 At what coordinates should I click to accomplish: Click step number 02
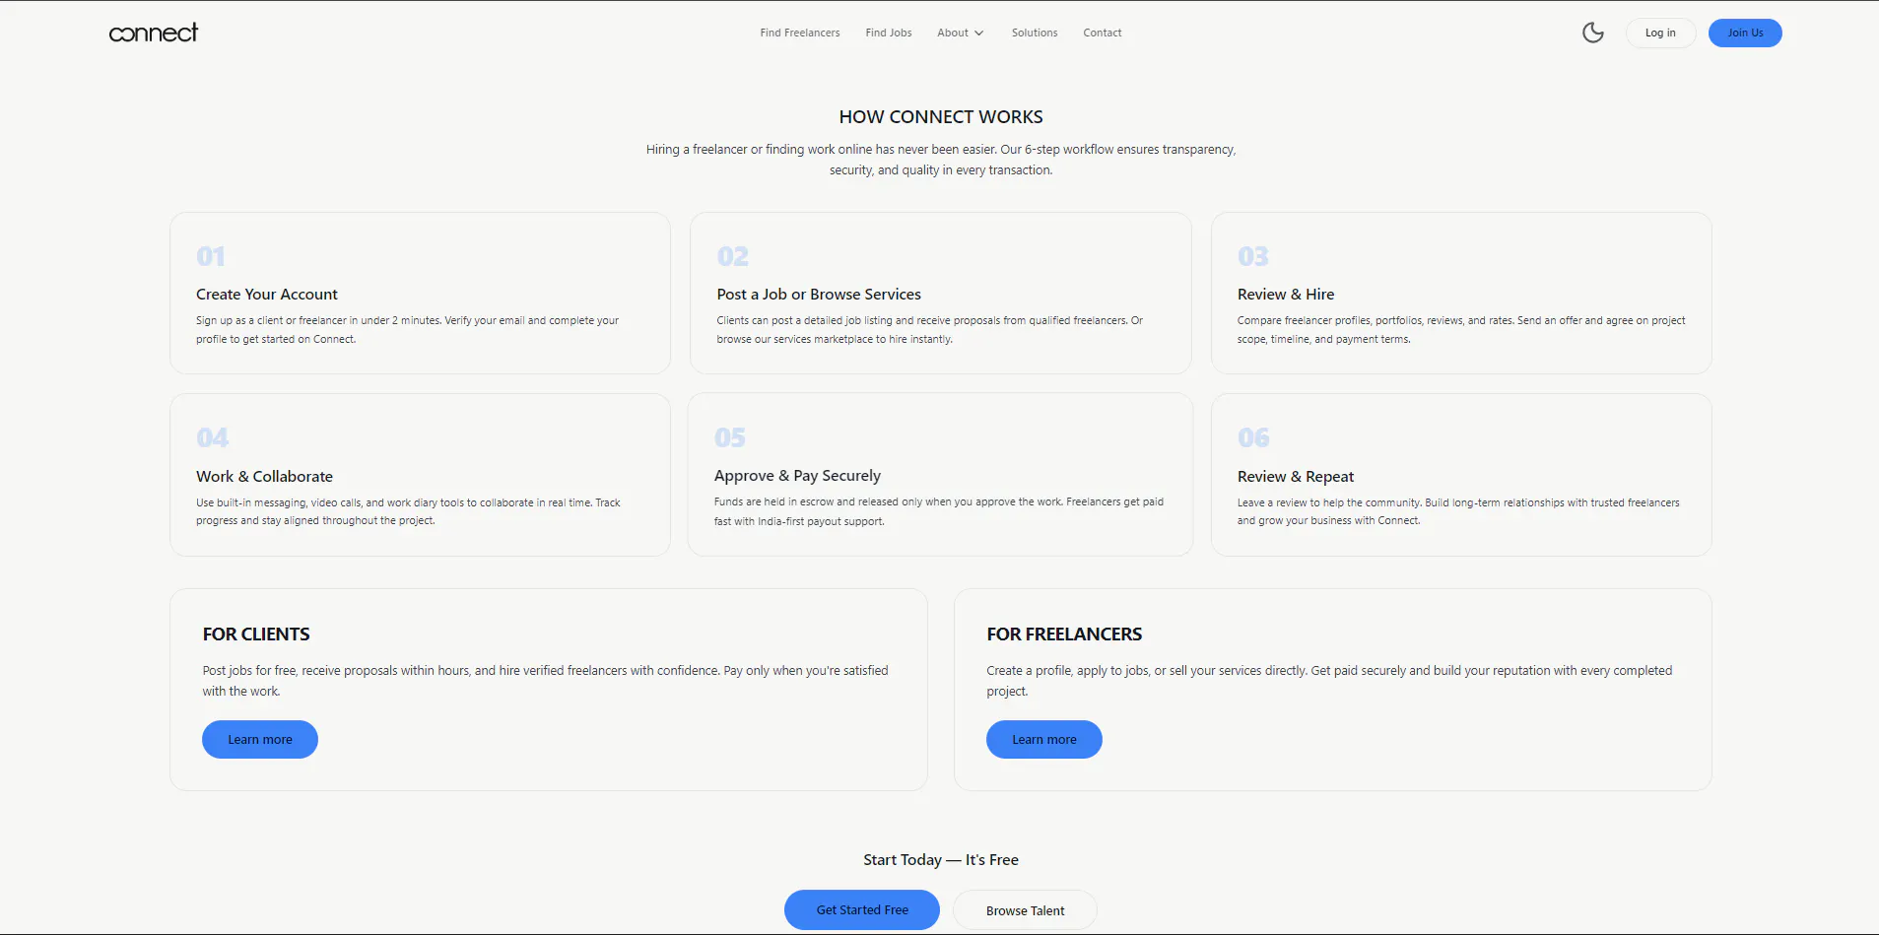click(x=732, y=256)
